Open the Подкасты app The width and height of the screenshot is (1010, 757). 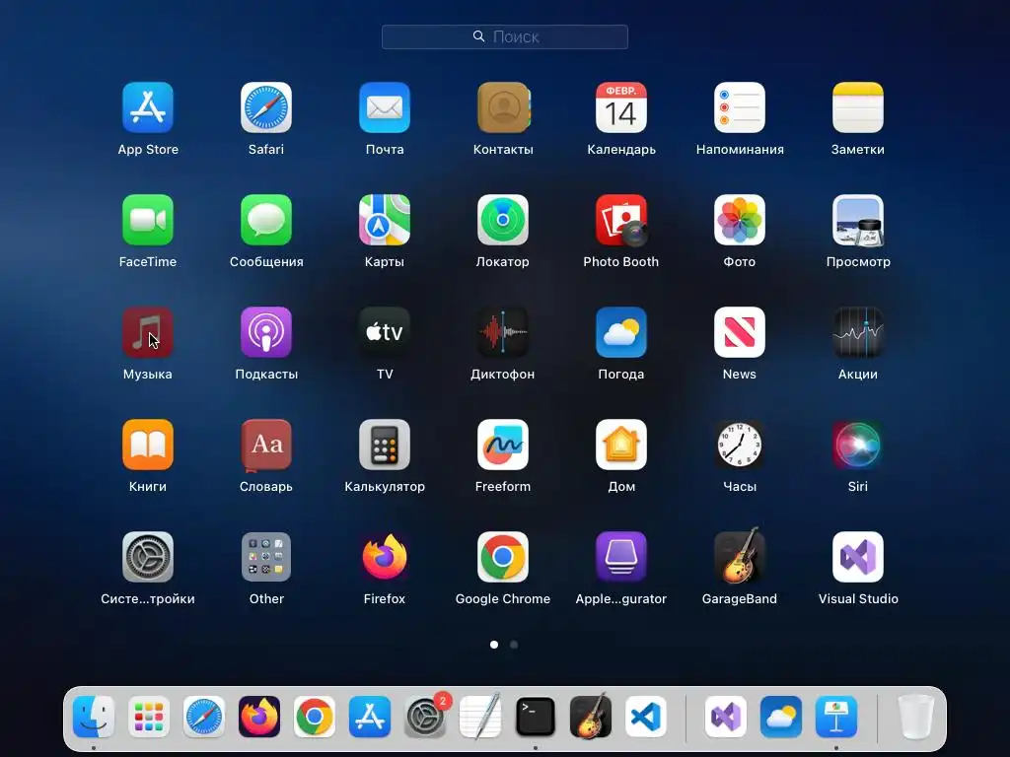(x=266, y=332)
